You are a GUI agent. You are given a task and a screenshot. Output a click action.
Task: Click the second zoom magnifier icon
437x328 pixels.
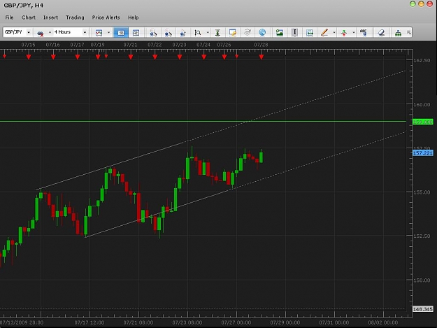click(x=168, y=33)
